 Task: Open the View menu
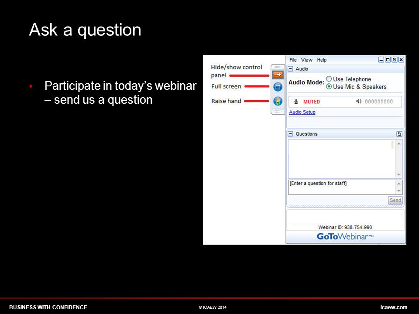(x=306, y=60)
